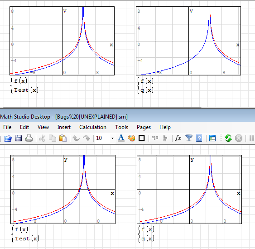Select the upper-left f(x) Test(x) plot region
255x249 pixels.
[62, 41]
